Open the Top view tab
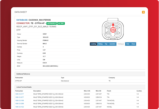The image size is (159, 109). coord(106,44)
